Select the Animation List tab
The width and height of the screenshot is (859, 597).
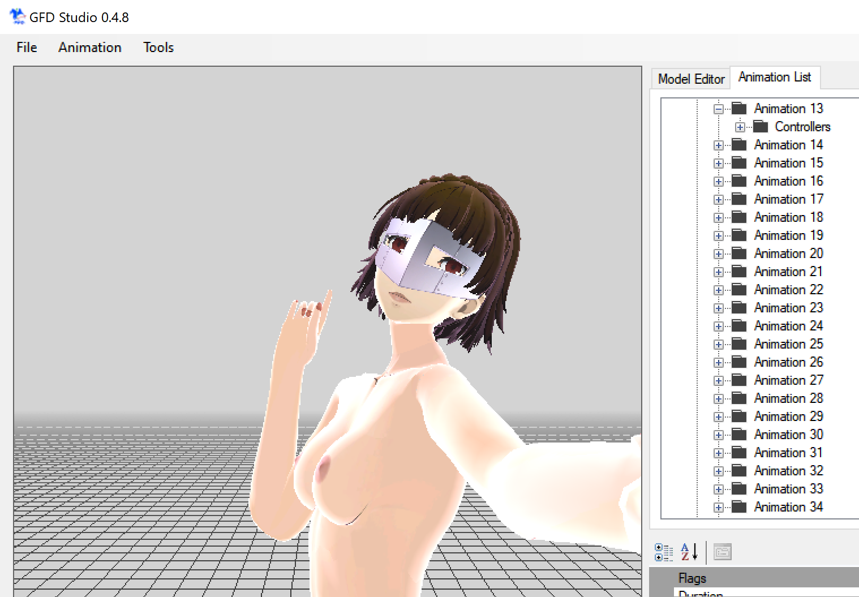click(775, 77)
